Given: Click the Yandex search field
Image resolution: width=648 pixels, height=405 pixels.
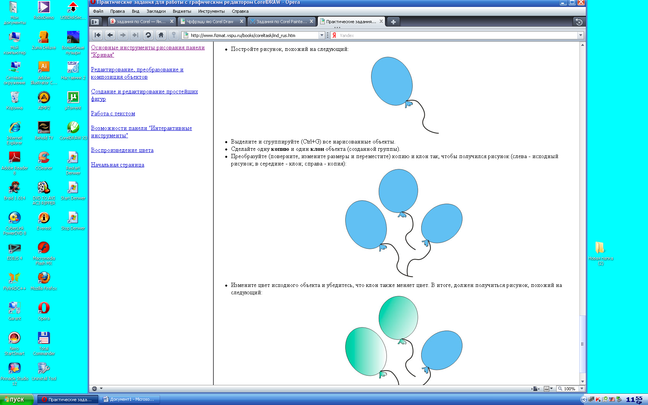Looking at the screenshot, I should pyautogui.click(x=457, y=35).
